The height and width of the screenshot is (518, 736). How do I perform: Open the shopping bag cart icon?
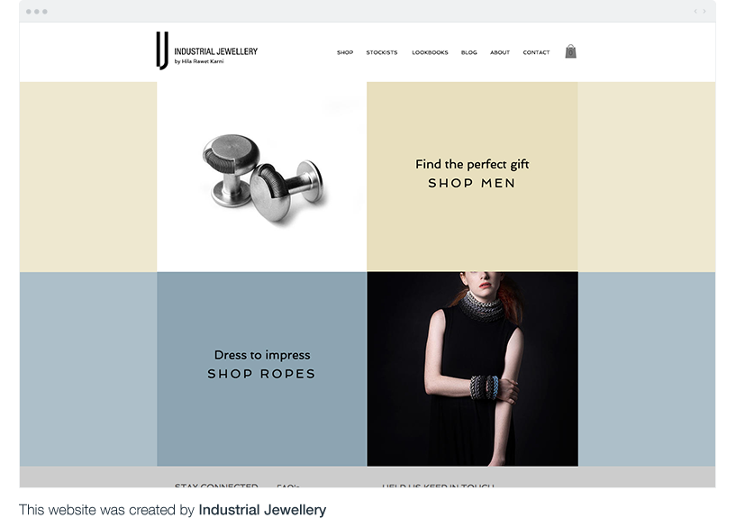pyautogui.click(x=570, y=51)
